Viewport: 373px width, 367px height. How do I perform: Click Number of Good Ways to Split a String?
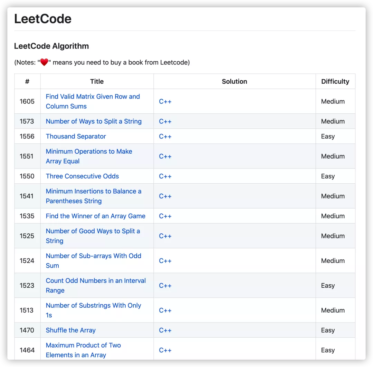(x=93, y=231)
